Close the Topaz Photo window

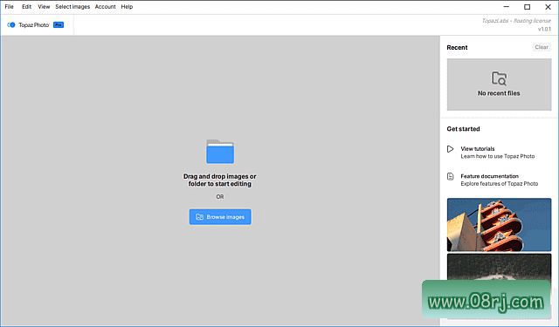pos(548,7)
